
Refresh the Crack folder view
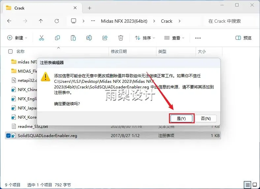(57, 21)
